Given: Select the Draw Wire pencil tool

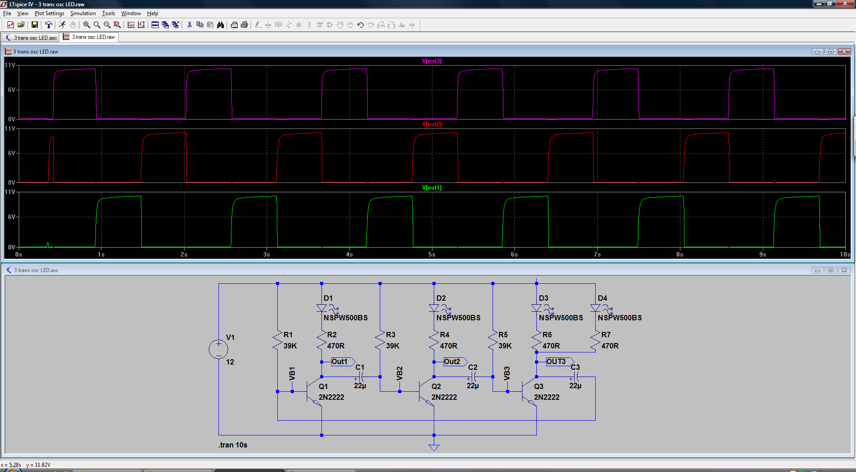Looking at the screenshot, I should click(x=258, y=25).
